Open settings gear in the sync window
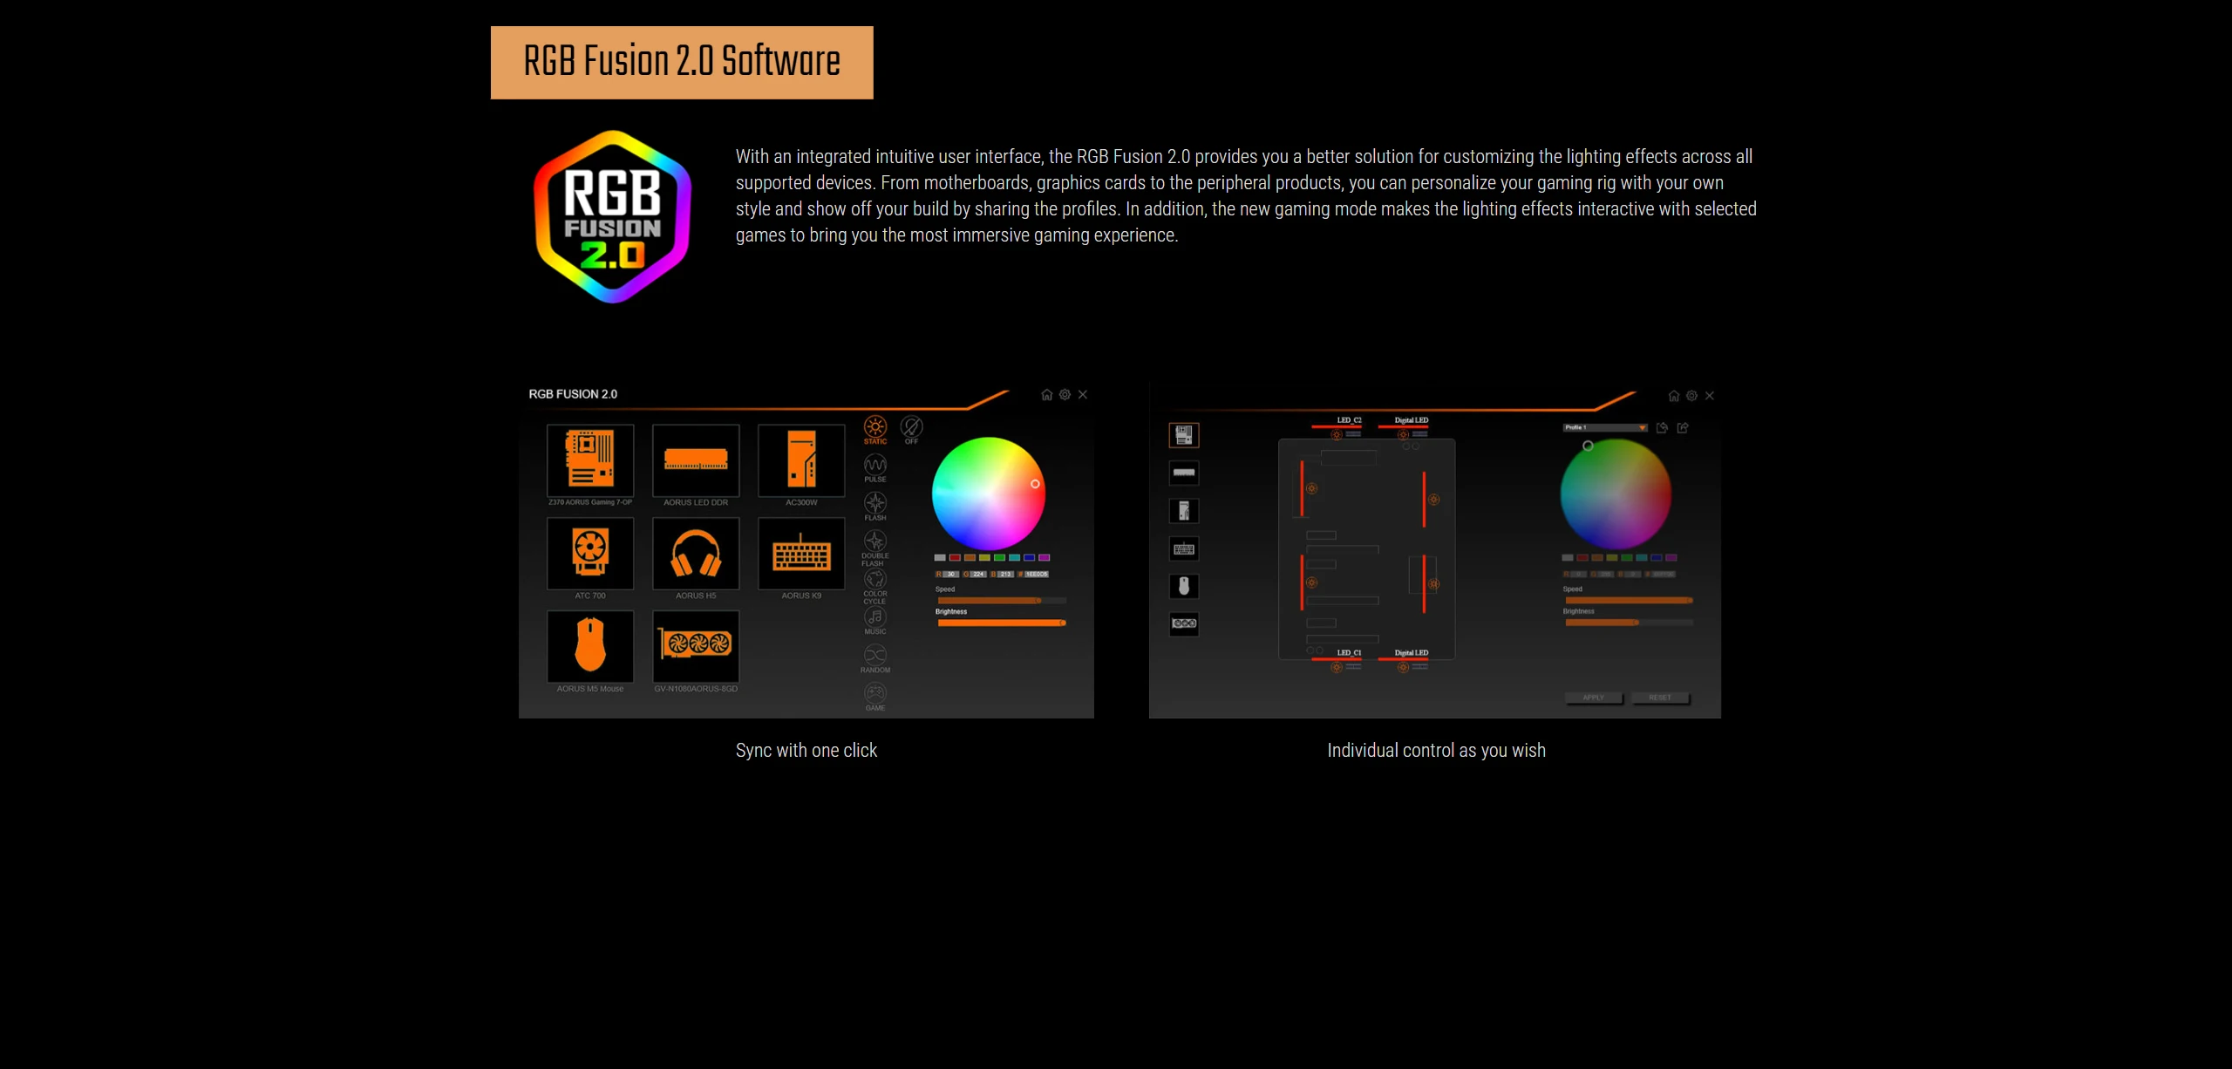This screenshot has width=2232, height=1069. coord(1065,395)
